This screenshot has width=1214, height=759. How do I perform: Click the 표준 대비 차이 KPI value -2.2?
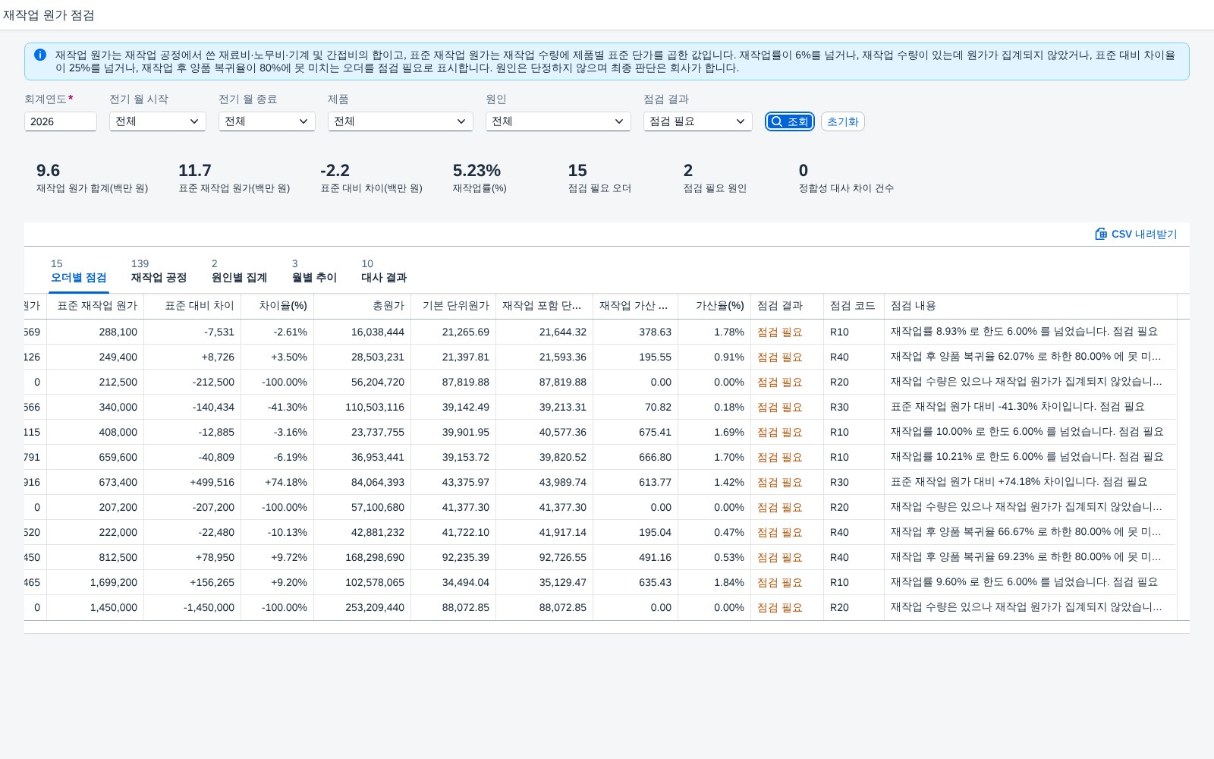(x=335, y=171)
